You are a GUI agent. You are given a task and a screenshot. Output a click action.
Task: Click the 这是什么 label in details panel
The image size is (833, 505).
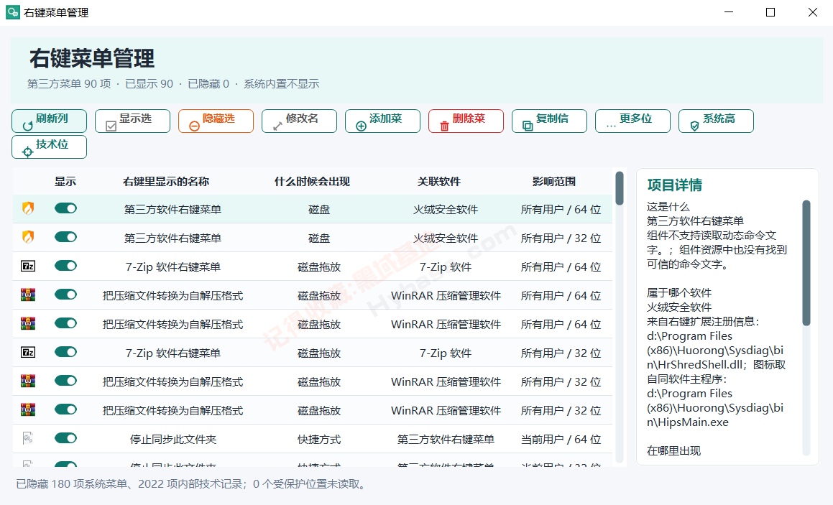[x=668, y=207]
